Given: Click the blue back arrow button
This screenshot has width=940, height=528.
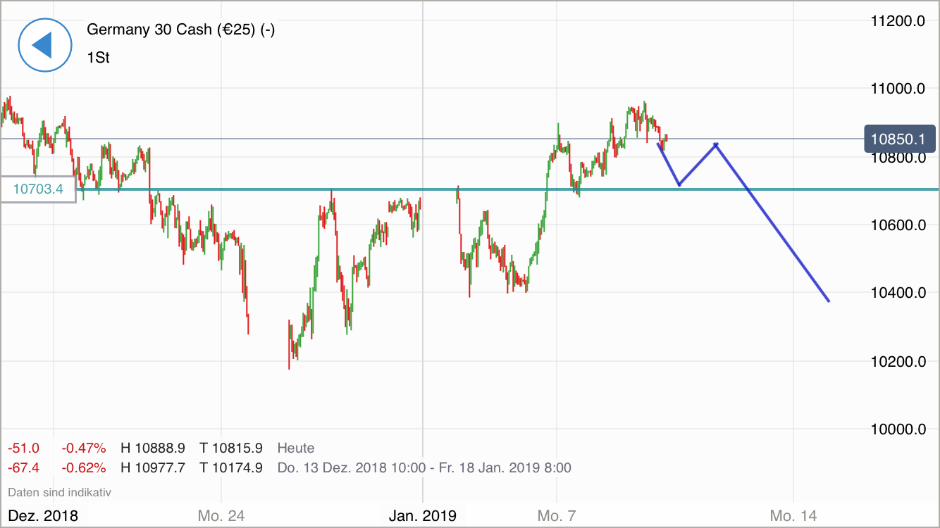Looking at the screenshot, I should 44,45.
